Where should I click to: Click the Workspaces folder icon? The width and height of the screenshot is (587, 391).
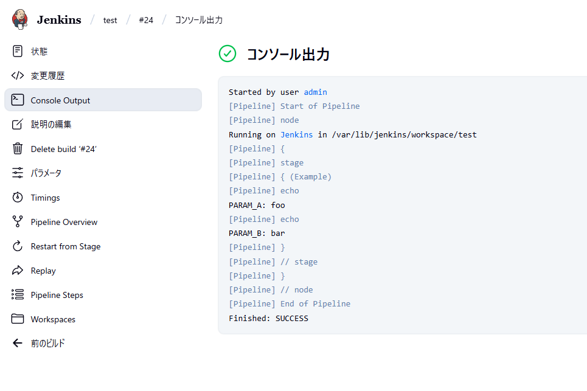[x=18, y=319]
